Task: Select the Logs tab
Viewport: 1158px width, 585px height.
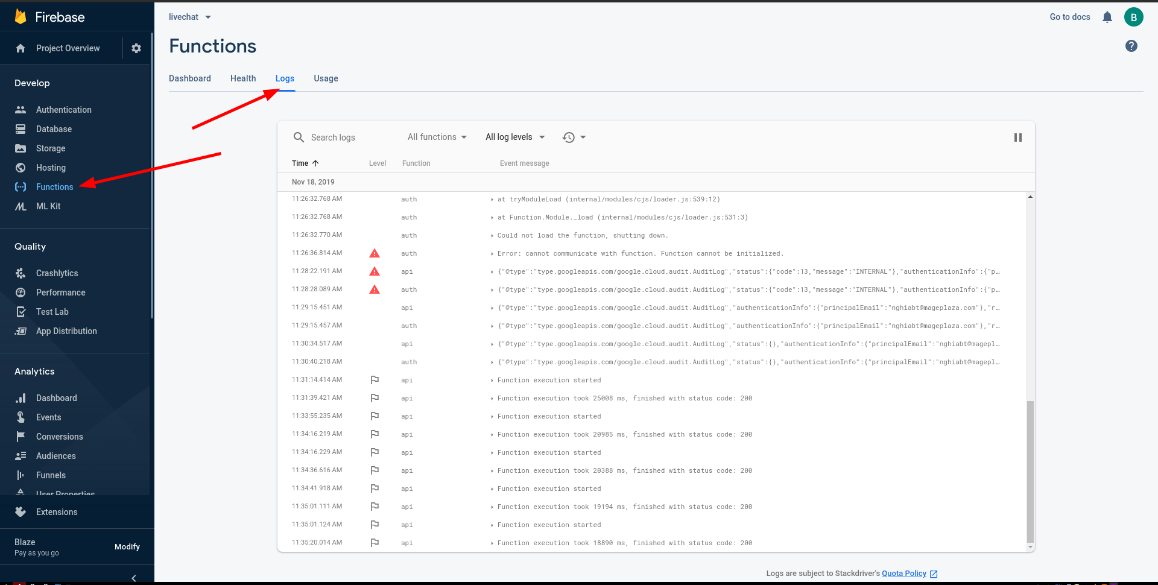Action: 285,78
